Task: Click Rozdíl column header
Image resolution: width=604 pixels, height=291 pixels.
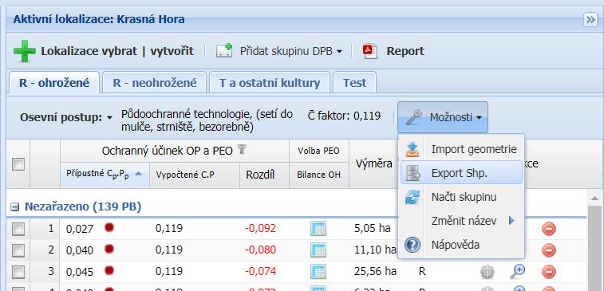Action: coord(264,175)
